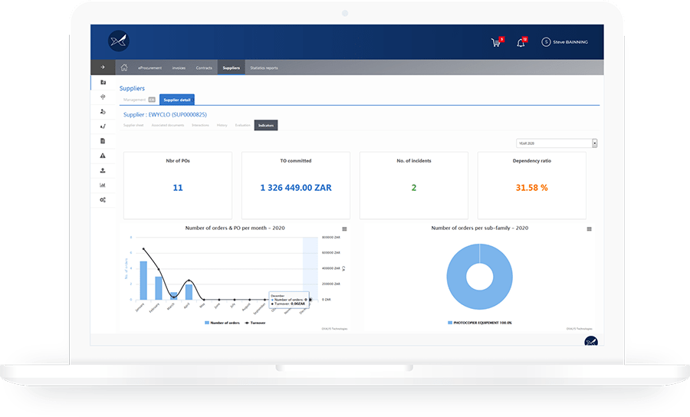690x417 pixels.
Task: Click the TO committed card title
Action: 296,161
